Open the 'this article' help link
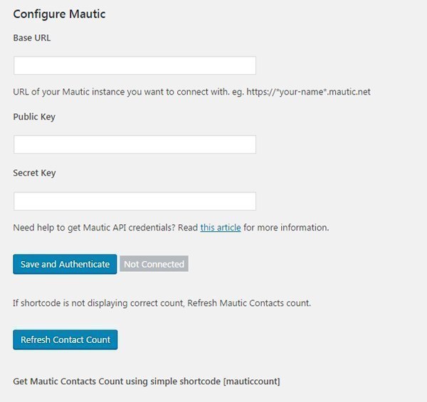The height and width of the screenshot is (402, 427). (220, 228)
